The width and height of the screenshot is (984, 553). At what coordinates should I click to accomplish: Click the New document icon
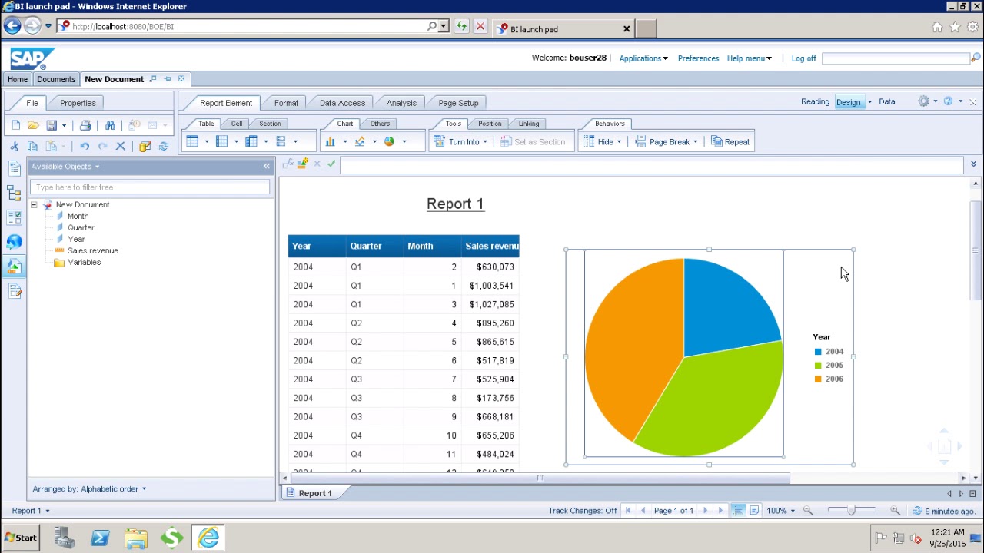coord(15,125)
